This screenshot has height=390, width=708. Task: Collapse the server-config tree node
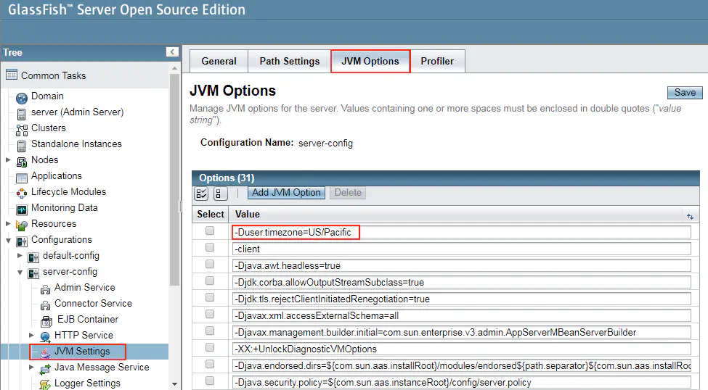coord(20,273)
